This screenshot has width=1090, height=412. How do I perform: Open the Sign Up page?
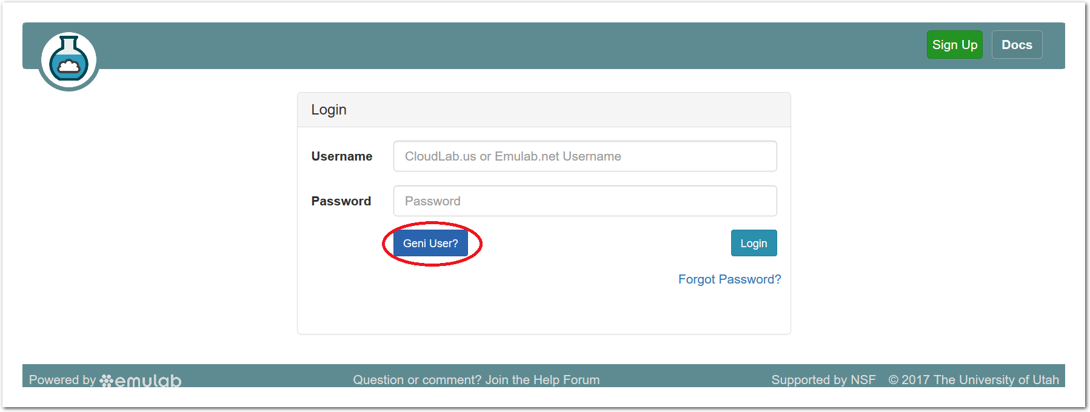click(x=954, y=45)
